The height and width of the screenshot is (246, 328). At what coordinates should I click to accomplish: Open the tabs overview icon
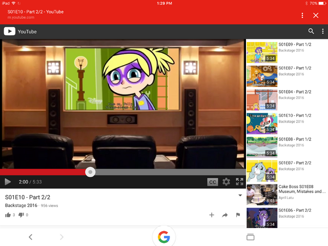(251, 237)
